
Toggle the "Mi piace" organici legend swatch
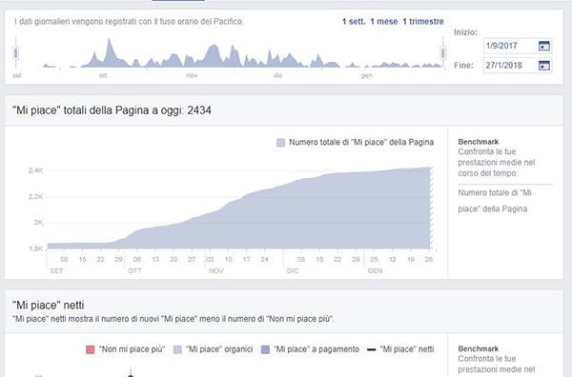(177, 349)
